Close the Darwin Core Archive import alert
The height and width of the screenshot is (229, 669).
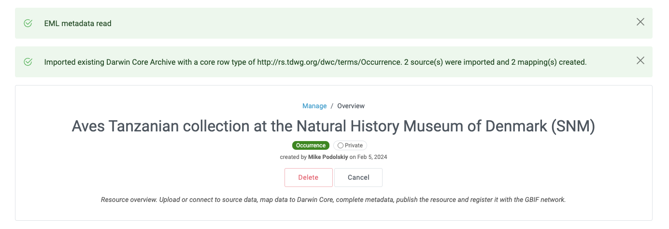(640, 60)
